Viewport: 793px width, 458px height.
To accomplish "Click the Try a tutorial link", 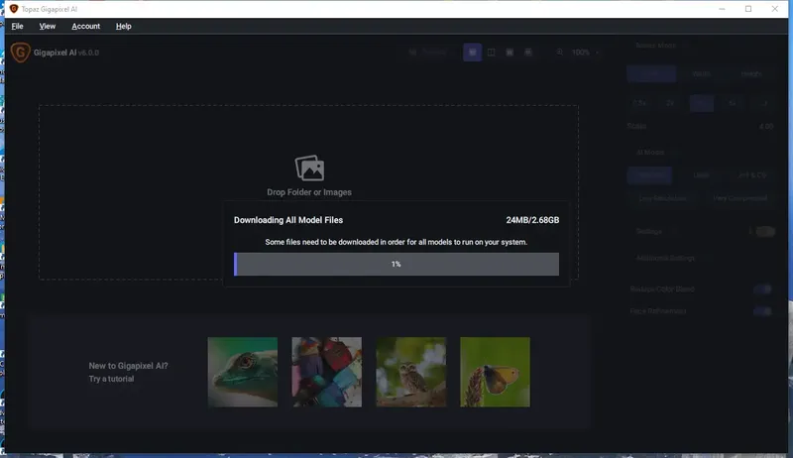I will coord(111,379).
